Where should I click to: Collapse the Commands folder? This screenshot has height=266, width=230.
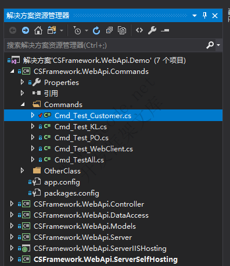[x=23, y=104]
